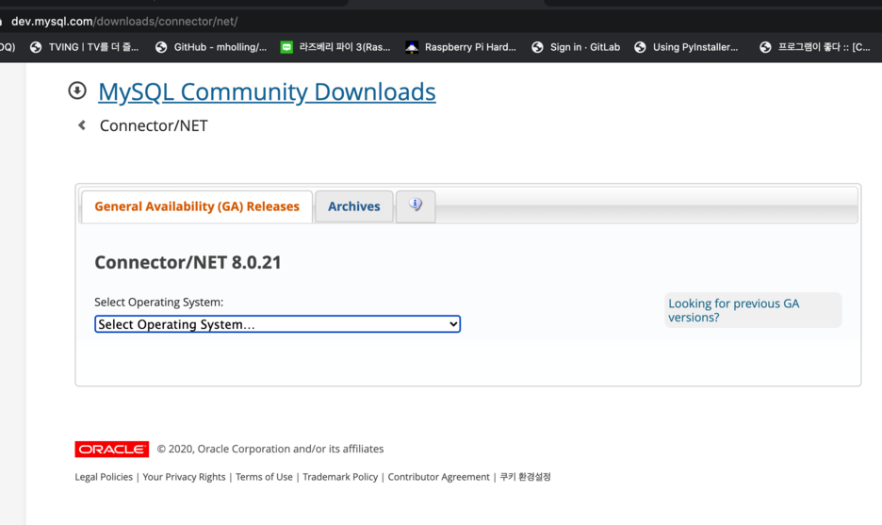Image resolution: width=882 pixels, height=525 pixels.
Task: Click the back arrow beside Connector/NET
Action: (82, 125)
